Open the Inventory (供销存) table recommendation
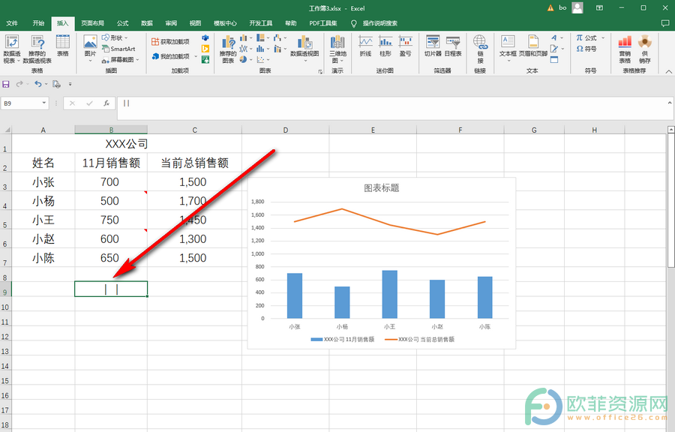The height and width of the screenshot is (432, 675). 644,49
